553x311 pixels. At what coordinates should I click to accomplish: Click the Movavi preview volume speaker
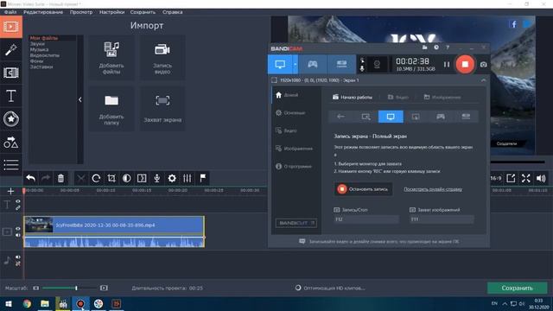(x=541, y=179)
